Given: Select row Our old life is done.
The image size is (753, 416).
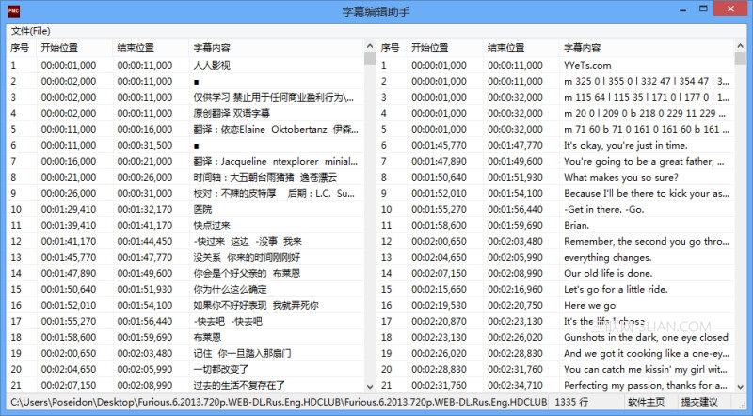Looking at the screenshot, I should (555, 273).
